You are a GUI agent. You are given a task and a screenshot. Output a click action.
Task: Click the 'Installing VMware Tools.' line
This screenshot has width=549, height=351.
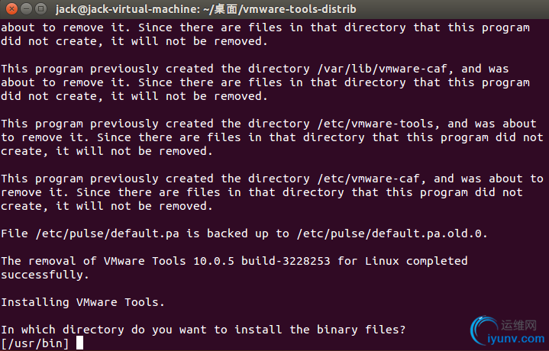82,302
